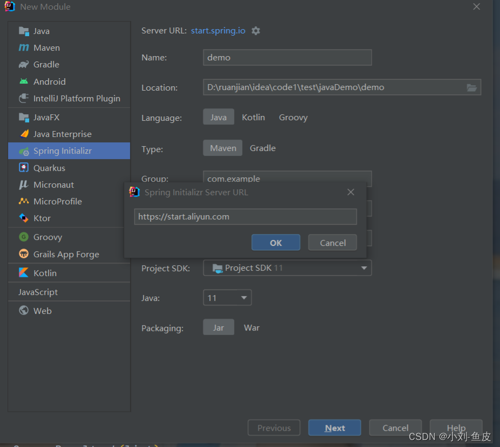
Task: Close the New Module window
Action: pyautogui.click(x=476, y=6)
